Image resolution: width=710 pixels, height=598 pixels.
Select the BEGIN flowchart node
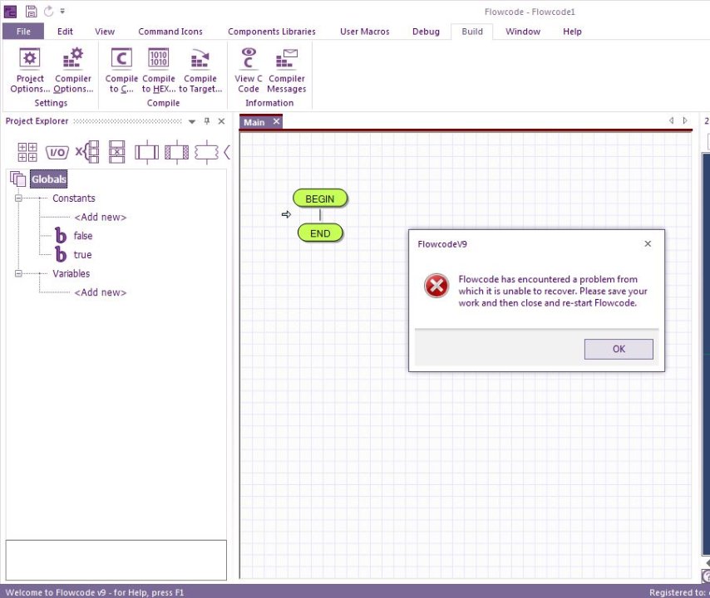(320, 199)
